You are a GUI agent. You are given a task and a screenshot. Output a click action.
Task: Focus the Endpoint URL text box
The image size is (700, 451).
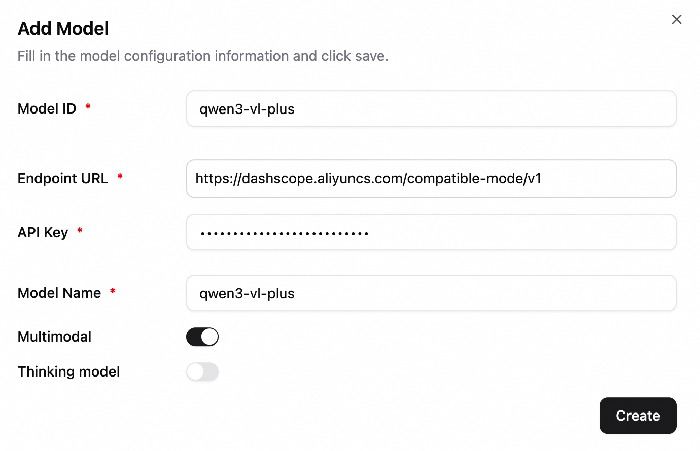tap(431, 179)
